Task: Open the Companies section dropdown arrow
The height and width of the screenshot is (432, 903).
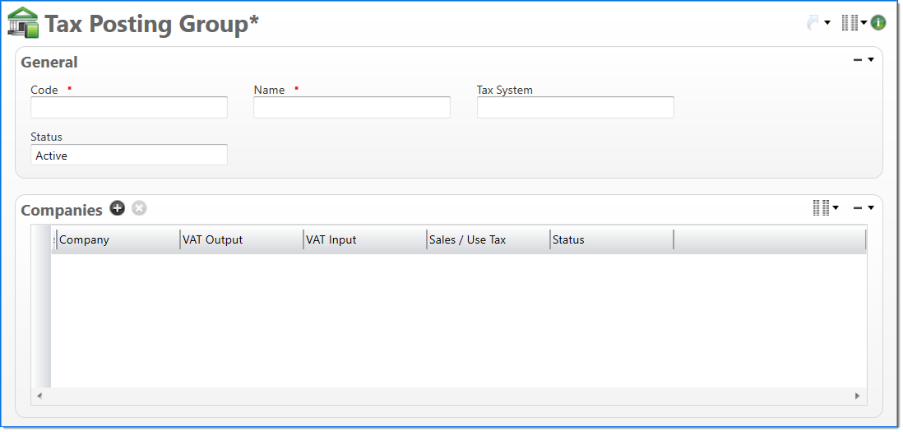Action: coord(870,208)
